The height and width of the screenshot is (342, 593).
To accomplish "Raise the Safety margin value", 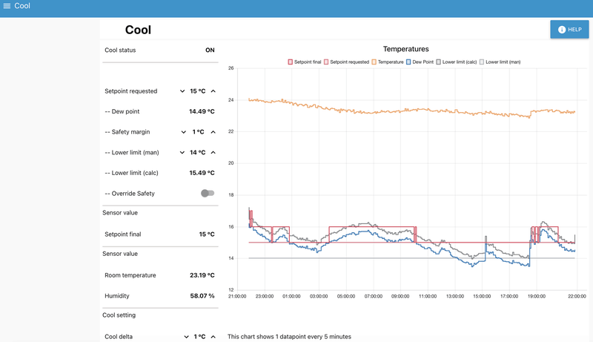I will point(213,132).
